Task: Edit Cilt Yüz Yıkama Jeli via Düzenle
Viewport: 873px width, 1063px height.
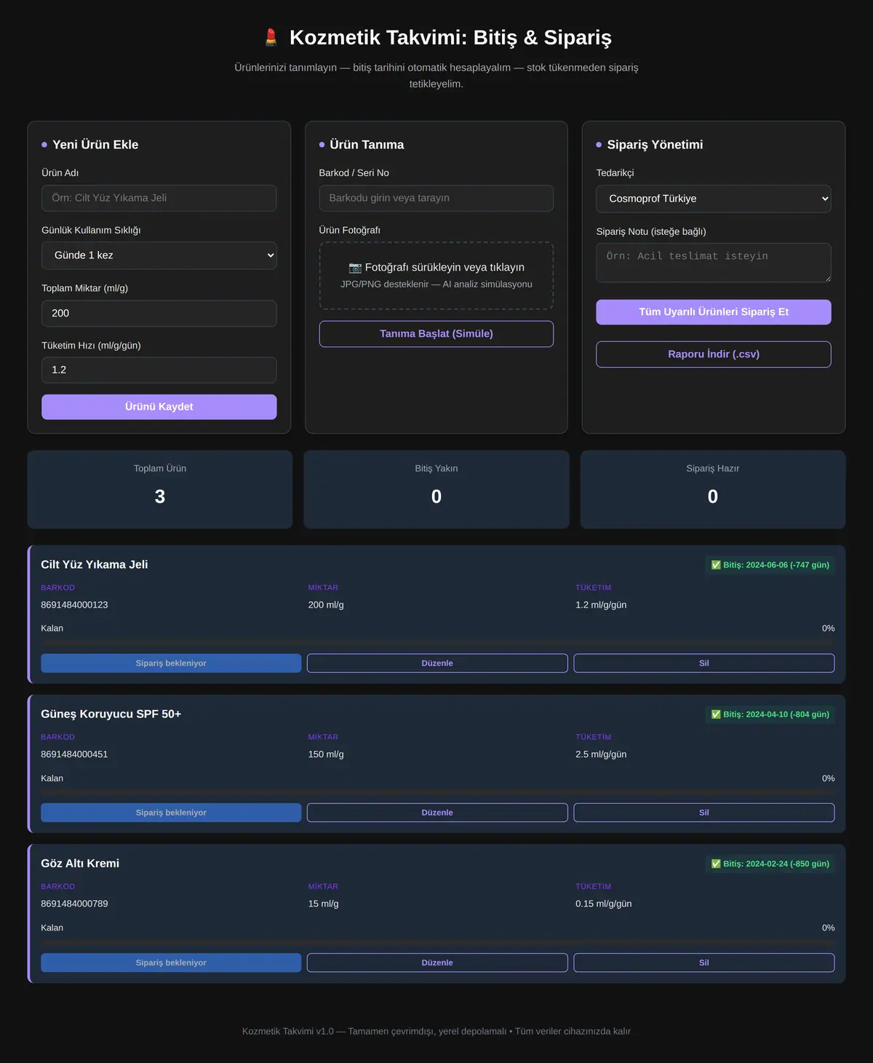Action: (437, 663)
